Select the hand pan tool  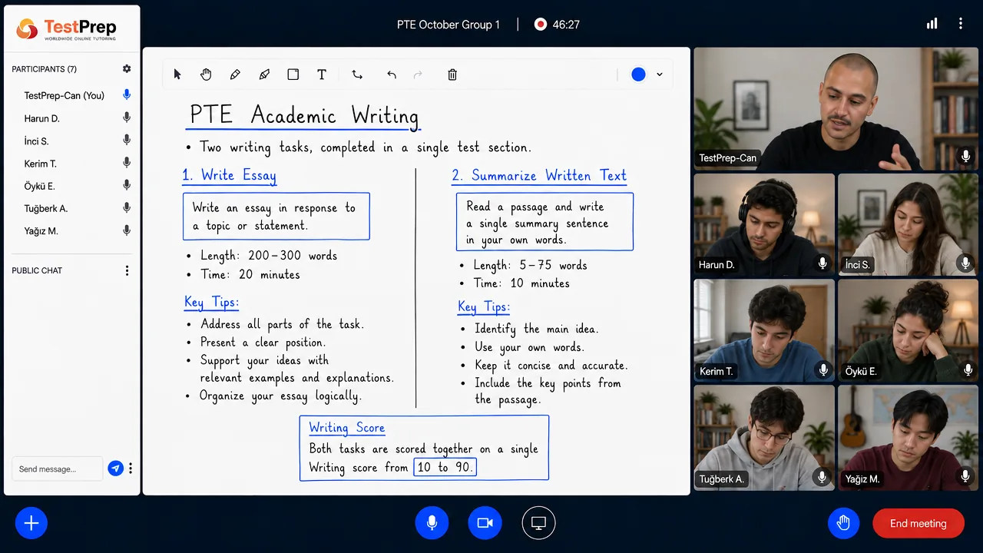point(206,75)
